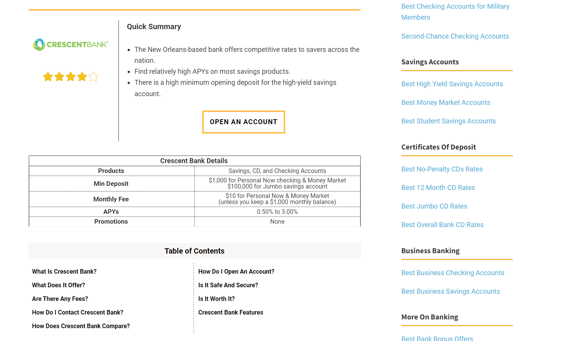Click the bullet about New Orleans-based bank
The width and height of the screenshot is (567, 341).
tap(247, 55)
